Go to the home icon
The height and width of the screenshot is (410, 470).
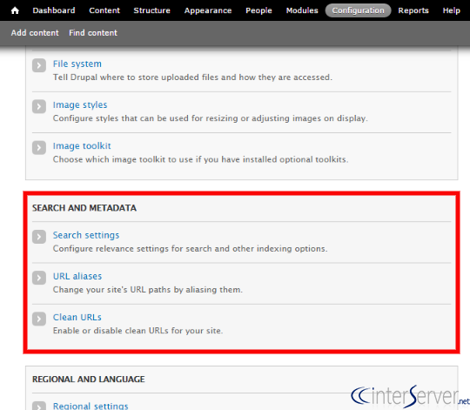click(15, 10)
